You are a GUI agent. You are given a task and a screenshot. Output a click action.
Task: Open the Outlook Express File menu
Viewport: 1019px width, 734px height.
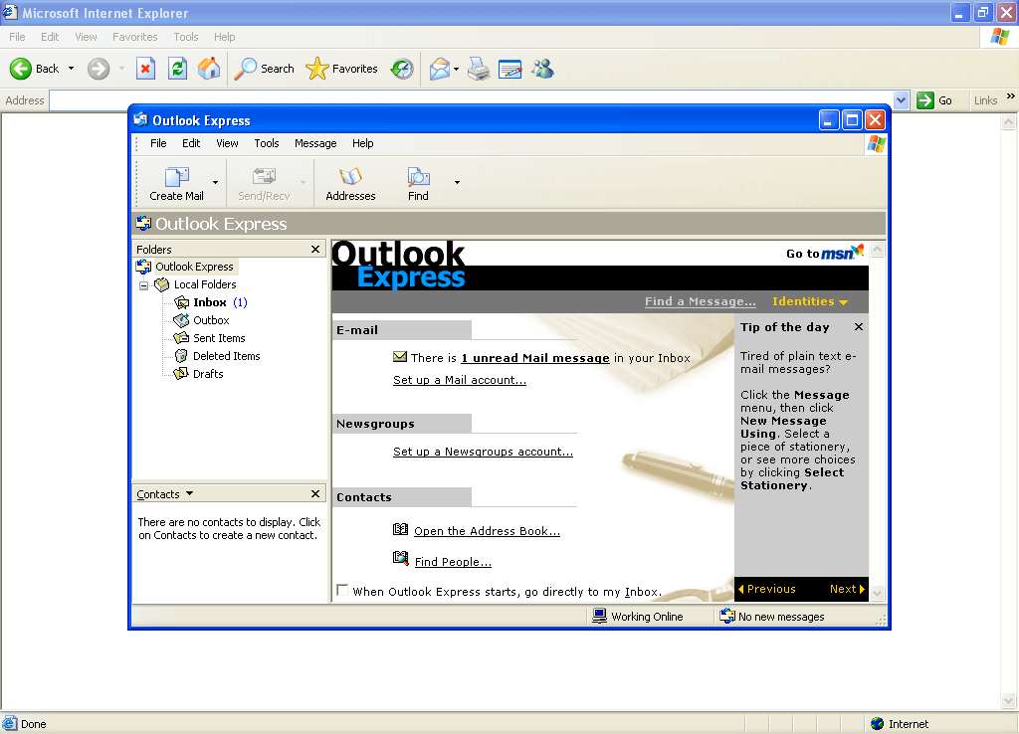(x=158, y=143)
